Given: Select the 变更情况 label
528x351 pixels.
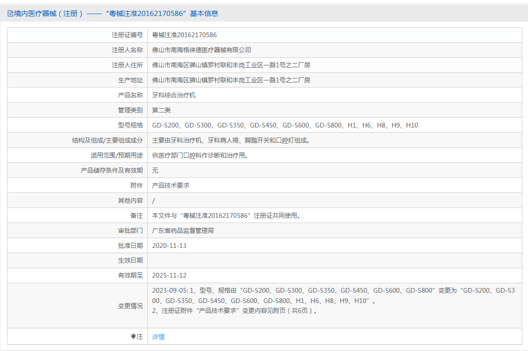Looking at the screenshot, I should click(x=130, y=306).
